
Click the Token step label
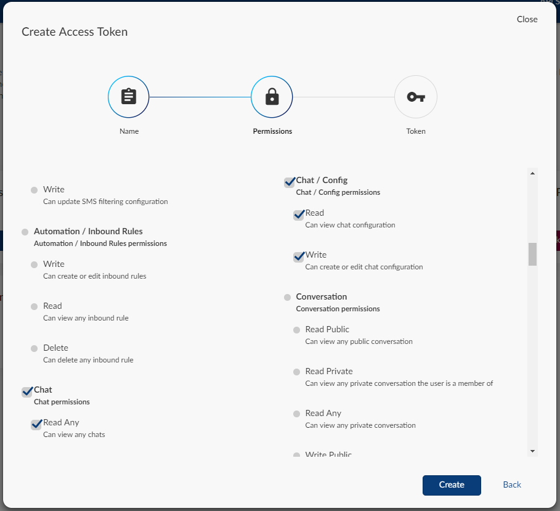click(x=416, y=131)
